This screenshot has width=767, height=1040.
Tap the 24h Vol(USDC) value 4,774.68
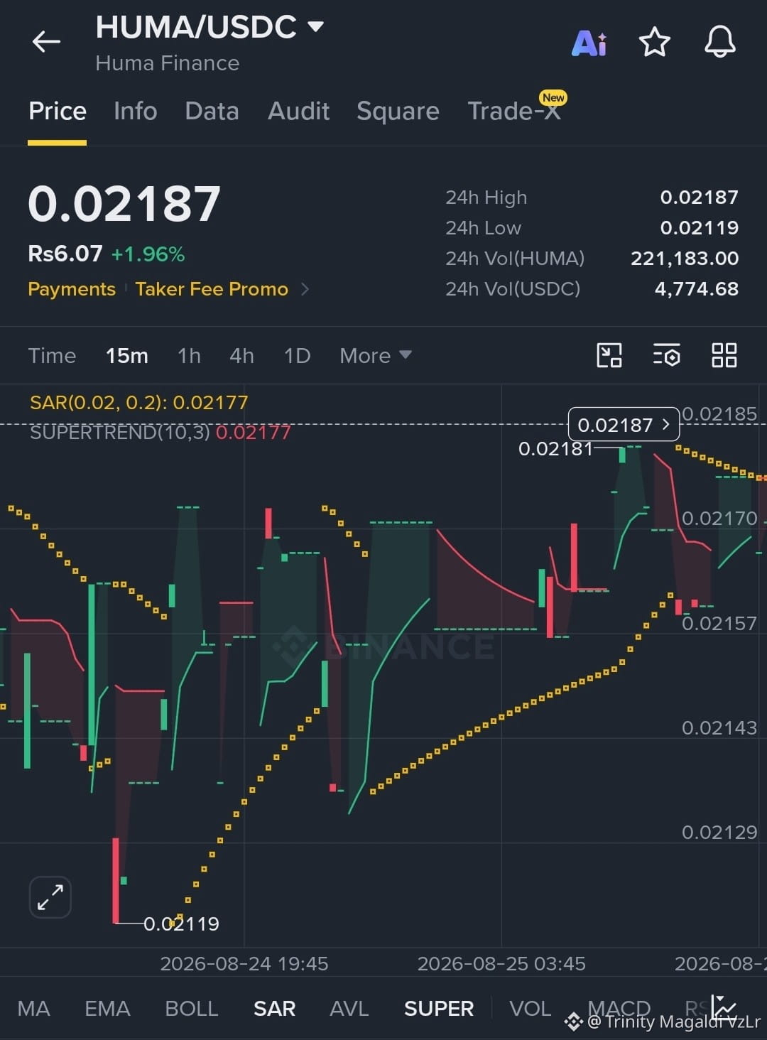pos(696,288)
